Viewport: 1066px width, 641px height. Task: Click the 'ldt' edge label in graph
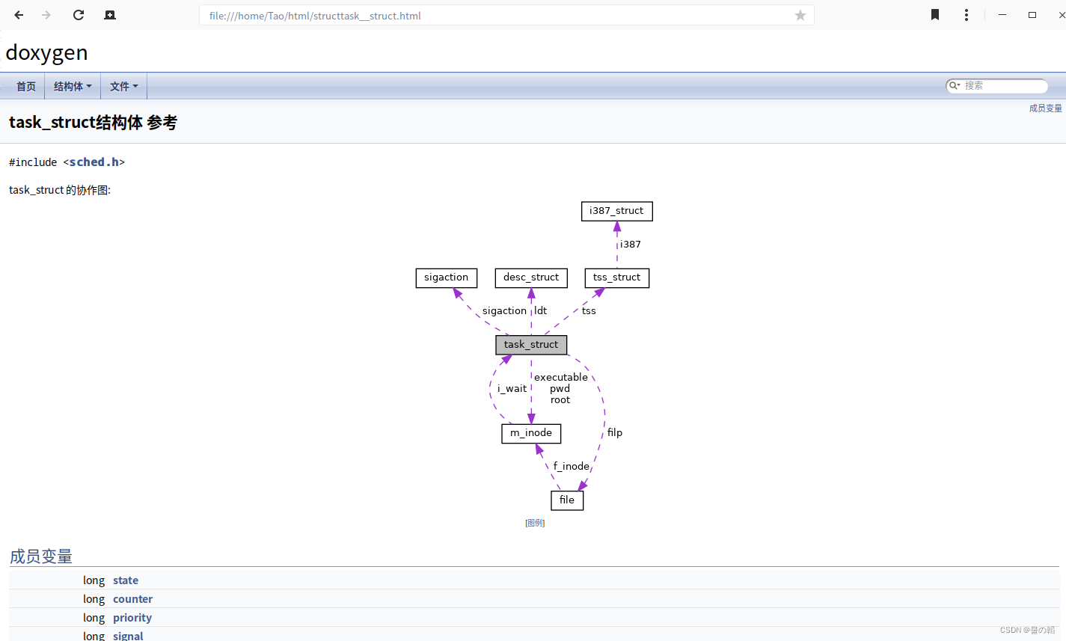click(541, 310)
